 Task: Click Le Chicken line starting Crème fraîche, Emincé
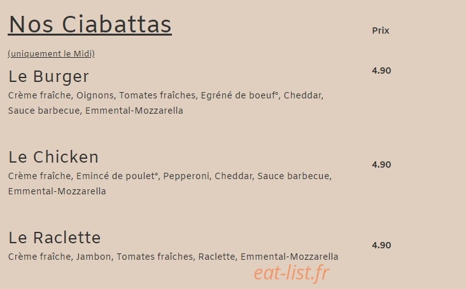tap(170, 176)
